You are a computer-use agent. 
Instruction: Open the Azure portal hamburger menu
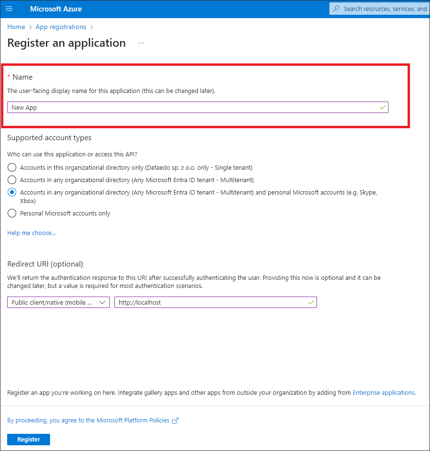click(x=9, y=9)
